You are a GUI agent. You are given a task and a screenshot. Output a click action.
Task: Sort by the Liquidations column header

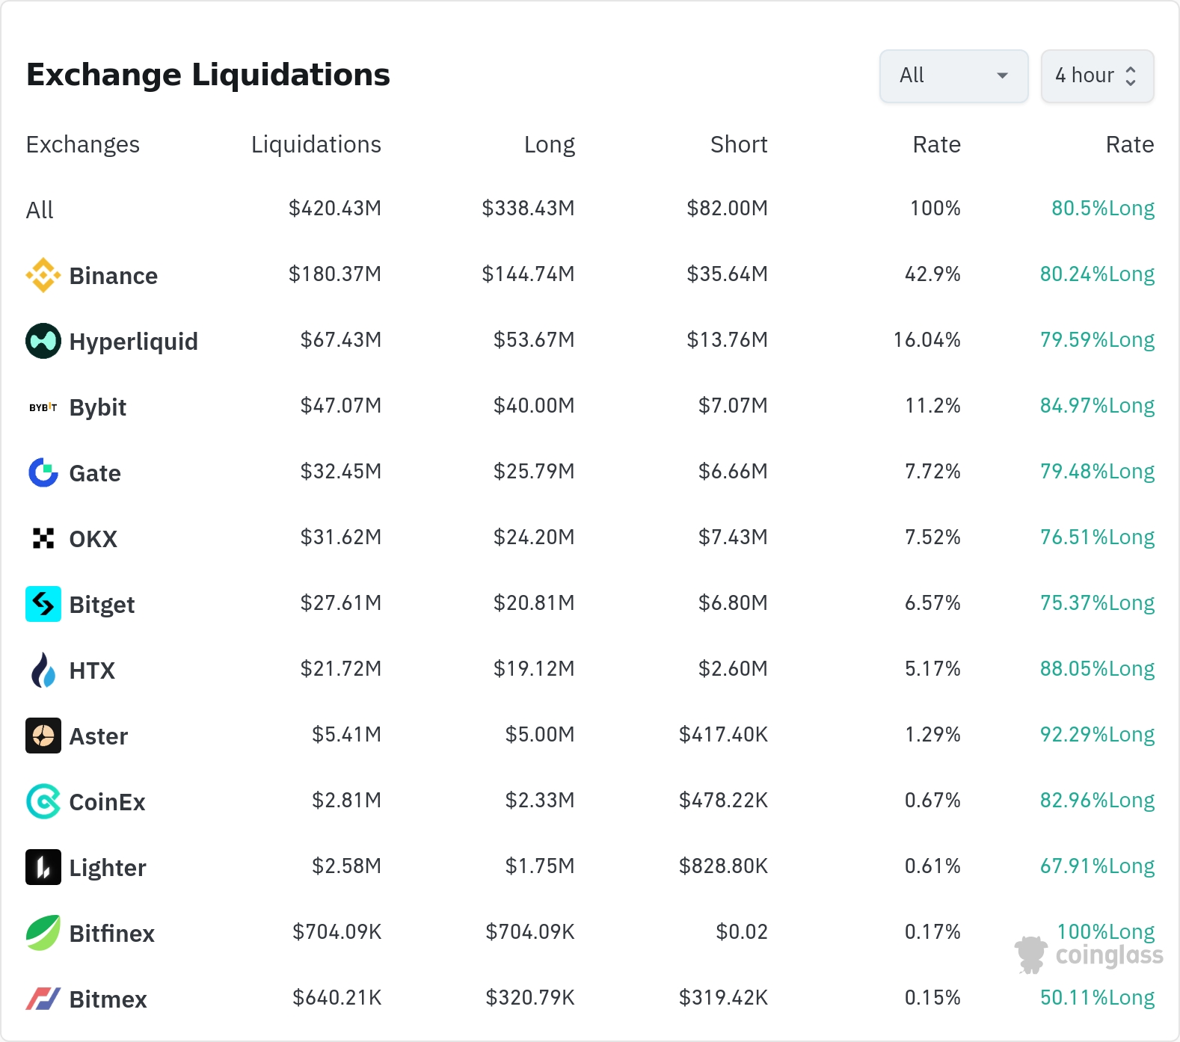point(316,144)
